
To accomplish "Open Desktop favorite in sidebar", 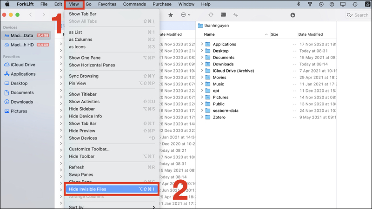I will pos(19,83).
